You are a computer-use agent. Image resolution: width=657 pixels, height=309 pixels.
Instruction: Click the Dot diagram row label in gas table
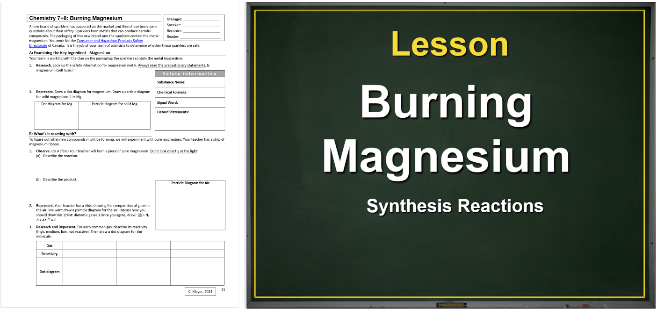49,272
